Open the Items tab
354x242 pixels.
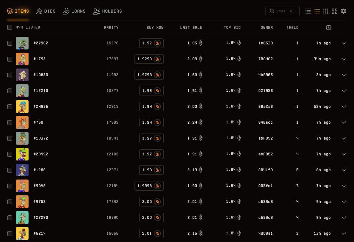tap(18, 11)
